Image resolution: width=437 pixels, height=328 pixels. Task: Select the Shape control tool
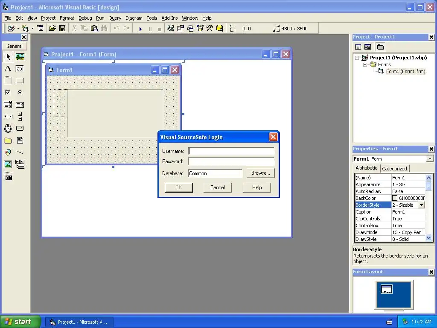(8, 152)
